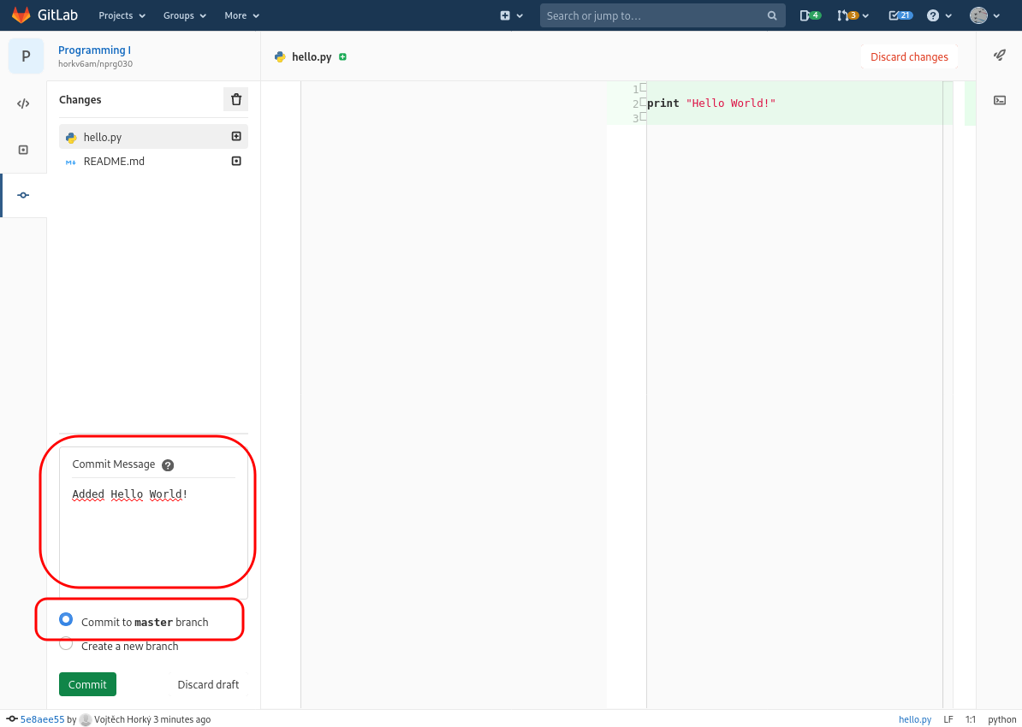Open the merge requests counter icon
This screenshot has width=1022, height=727.
(x=853, y=15)
